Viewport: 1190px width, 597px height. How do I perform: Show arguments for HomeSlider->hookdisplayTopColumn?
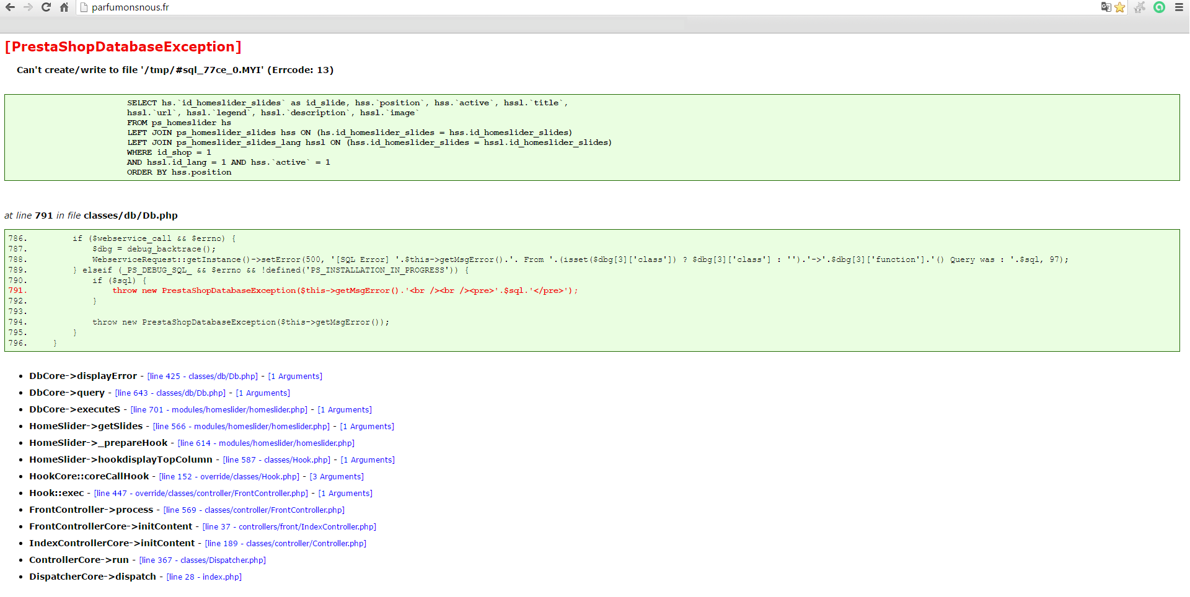(368, 460)
